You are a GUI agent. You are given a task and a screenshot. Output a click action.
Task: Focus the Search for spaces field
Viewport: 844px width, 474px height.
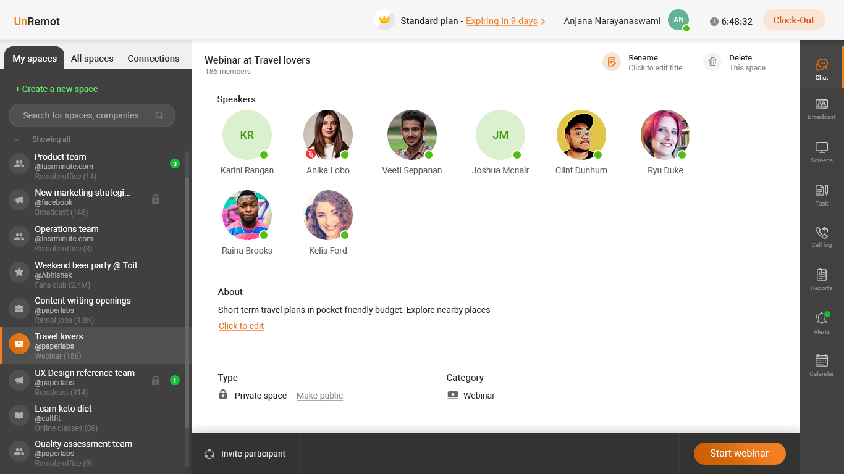(92, 115)
